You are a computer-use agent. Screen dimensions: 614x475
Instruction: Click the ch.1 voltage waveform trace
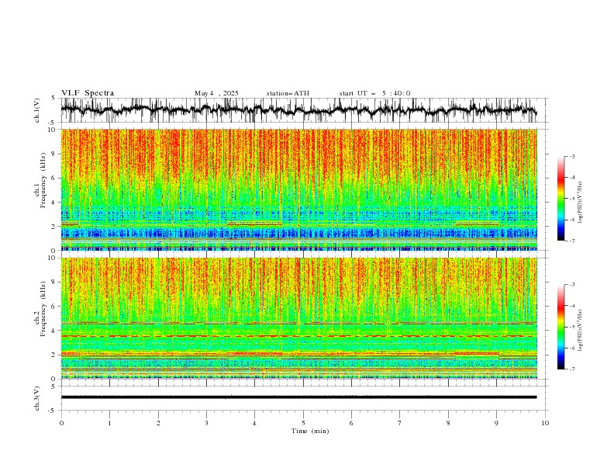(299, 110)
